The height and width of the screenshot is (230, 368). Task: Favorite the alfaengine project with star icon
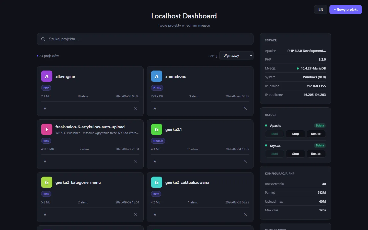coord(45,108)
